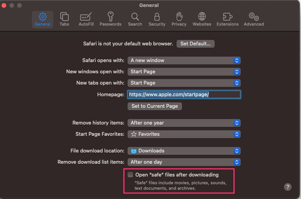Viewport: 301px width, 199px height.
Task: Click the Homepage URL text field
Action: point(184,94)
